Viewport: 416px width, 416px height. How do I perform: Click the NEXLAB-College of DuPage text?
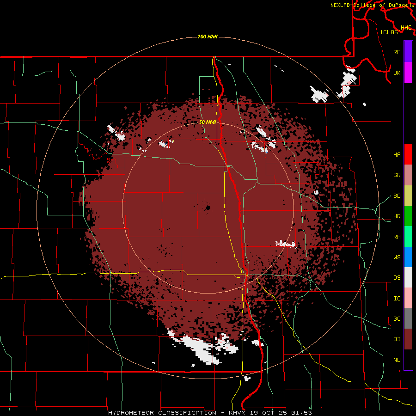(x=369, y=5)
